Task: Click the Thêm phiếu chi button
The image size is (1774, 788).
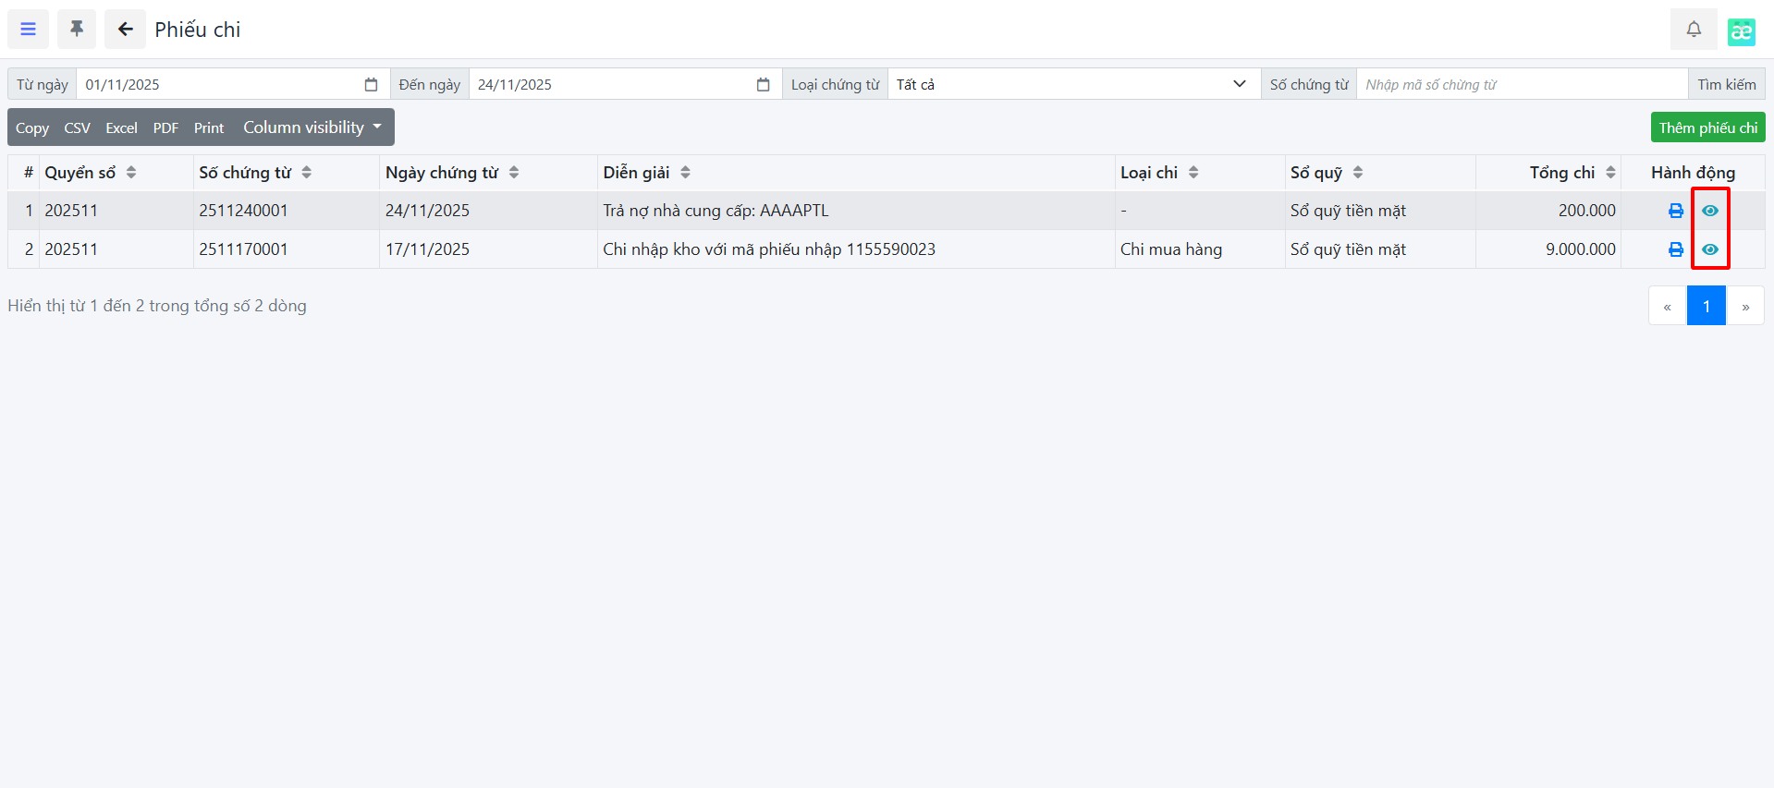Action: (x=1707, y=127)
